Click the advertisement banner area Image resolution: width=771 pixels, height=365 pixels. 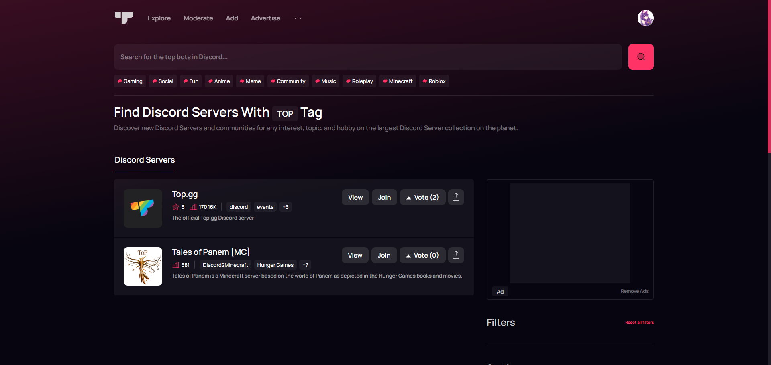click(570, 233)
